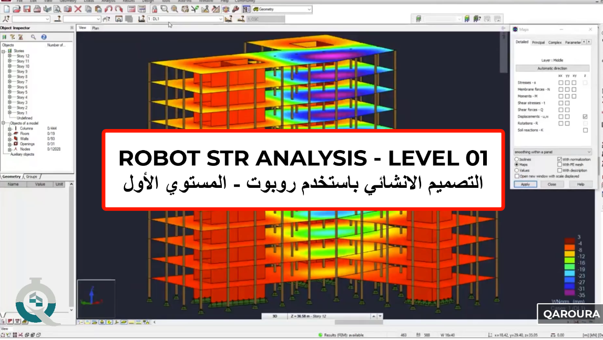603x340 pixels.
Task: Create a new project via New icon
Action: point(6,9)
